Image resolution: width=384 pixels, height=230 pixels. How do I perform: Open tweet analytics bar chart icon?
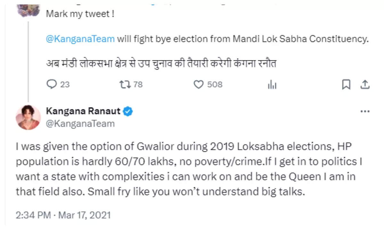(272, 85)
